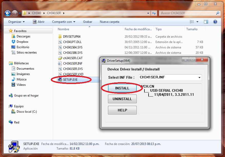Image resolution: width=225 pixels, height=157 pixels.
Task: Show the preview pane icon
Action: [x=206, y=22]
